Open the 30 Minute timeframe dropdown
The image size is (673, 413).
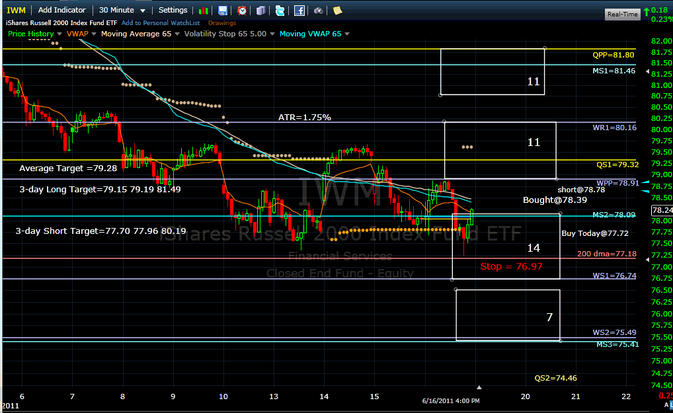tap(122, 10)
